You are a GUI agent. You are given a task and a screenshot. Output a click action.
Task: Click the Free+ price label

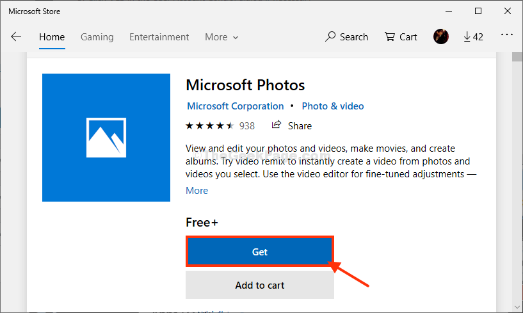coord(202,222)
